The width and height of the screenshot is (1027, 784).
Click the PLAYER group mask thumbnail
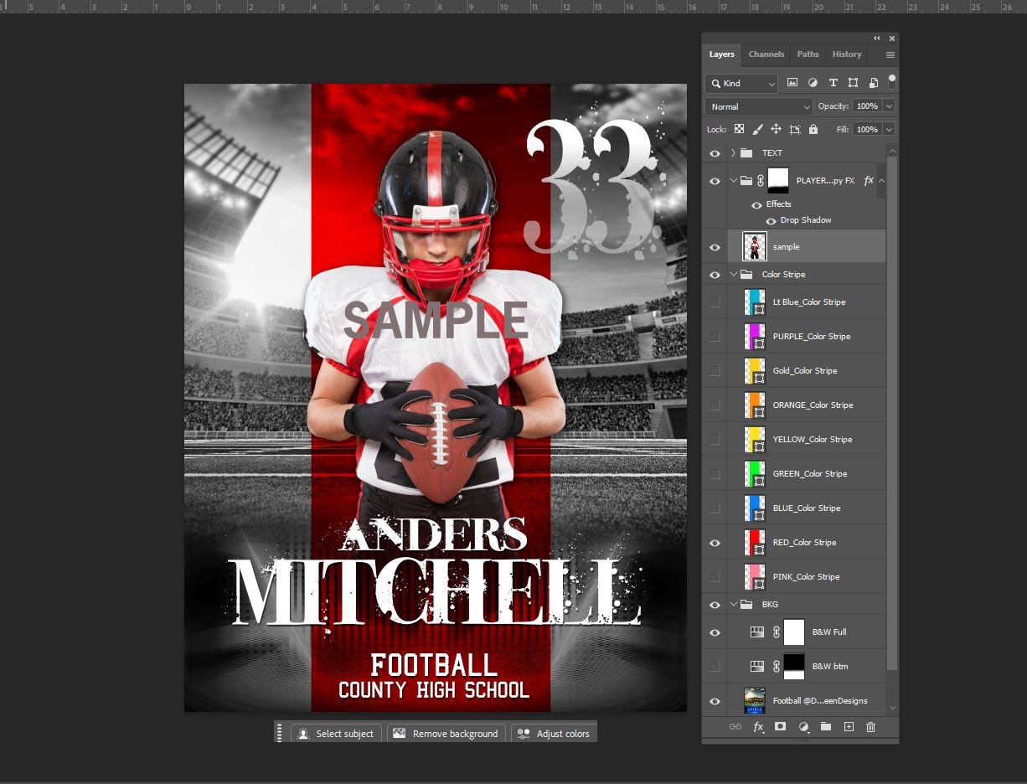point(778,180)
